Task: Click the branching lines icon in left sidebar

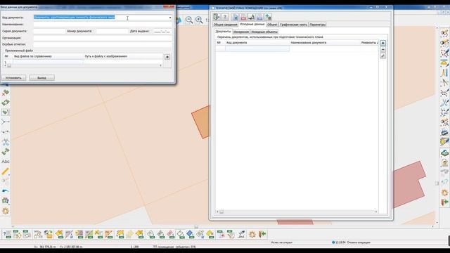Action: pyautogui.click(x=6, y=122)
